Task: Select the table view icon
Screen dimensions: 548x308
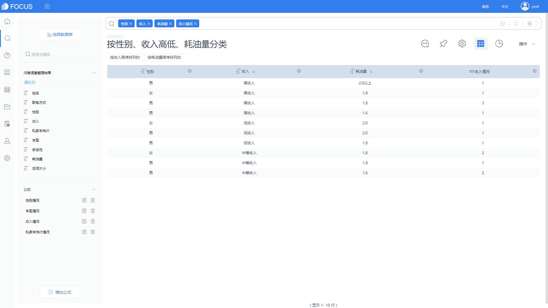Action: click(480, 44)
